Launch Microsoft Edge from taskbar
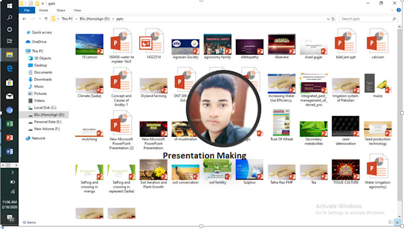The height and width of the screenshot is (229, 404). pyautogui.click(x=10, y=68)
